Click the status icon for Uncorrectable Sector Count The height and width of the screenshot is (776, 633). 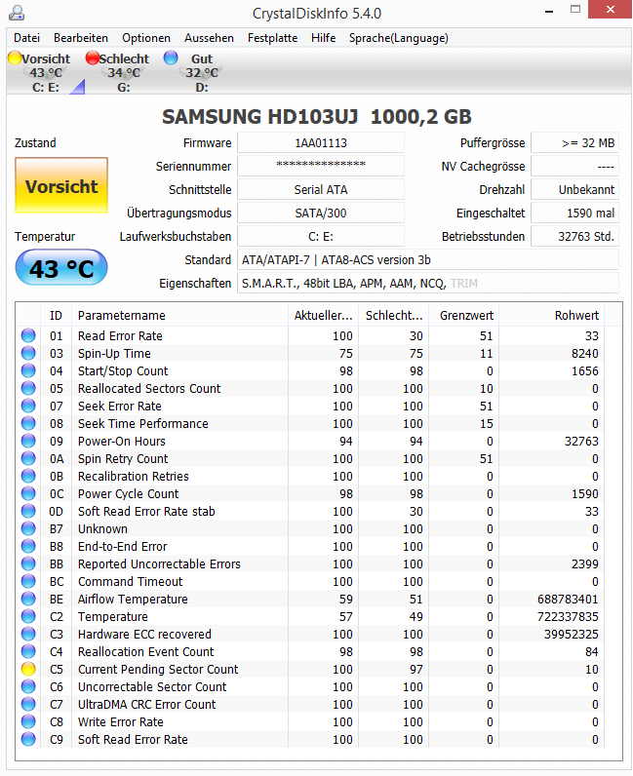coord(28,687)
